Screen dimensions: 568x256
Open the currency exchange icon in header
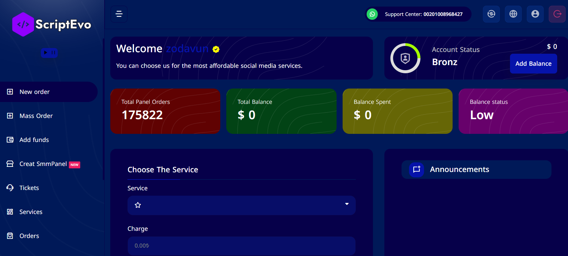coord(491,14)
